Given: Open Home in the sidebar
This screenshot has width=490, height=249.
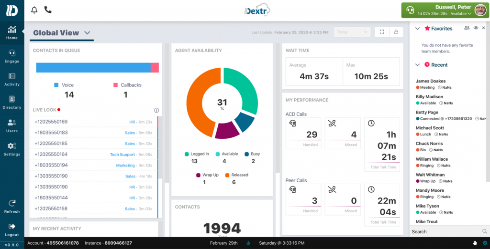Looking at the screenshot, I should coord(12,33).
